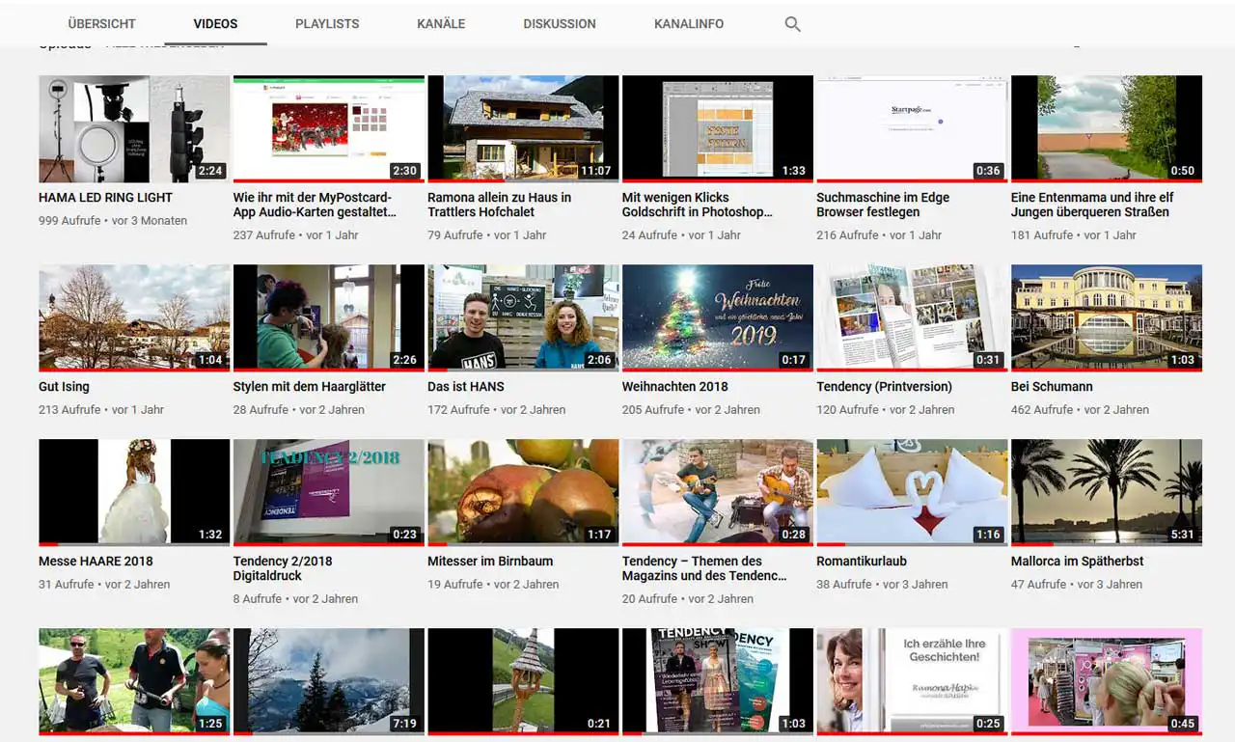Open MyPostcard-App Audio-Karten video thumbnail
The width and height of the screenshot is (1235, 742).
pos(329,129)
